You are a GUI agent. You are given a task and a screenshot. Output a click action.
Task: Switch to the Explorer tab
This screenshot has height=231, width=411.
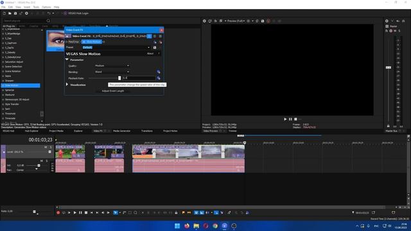[78, 131]
